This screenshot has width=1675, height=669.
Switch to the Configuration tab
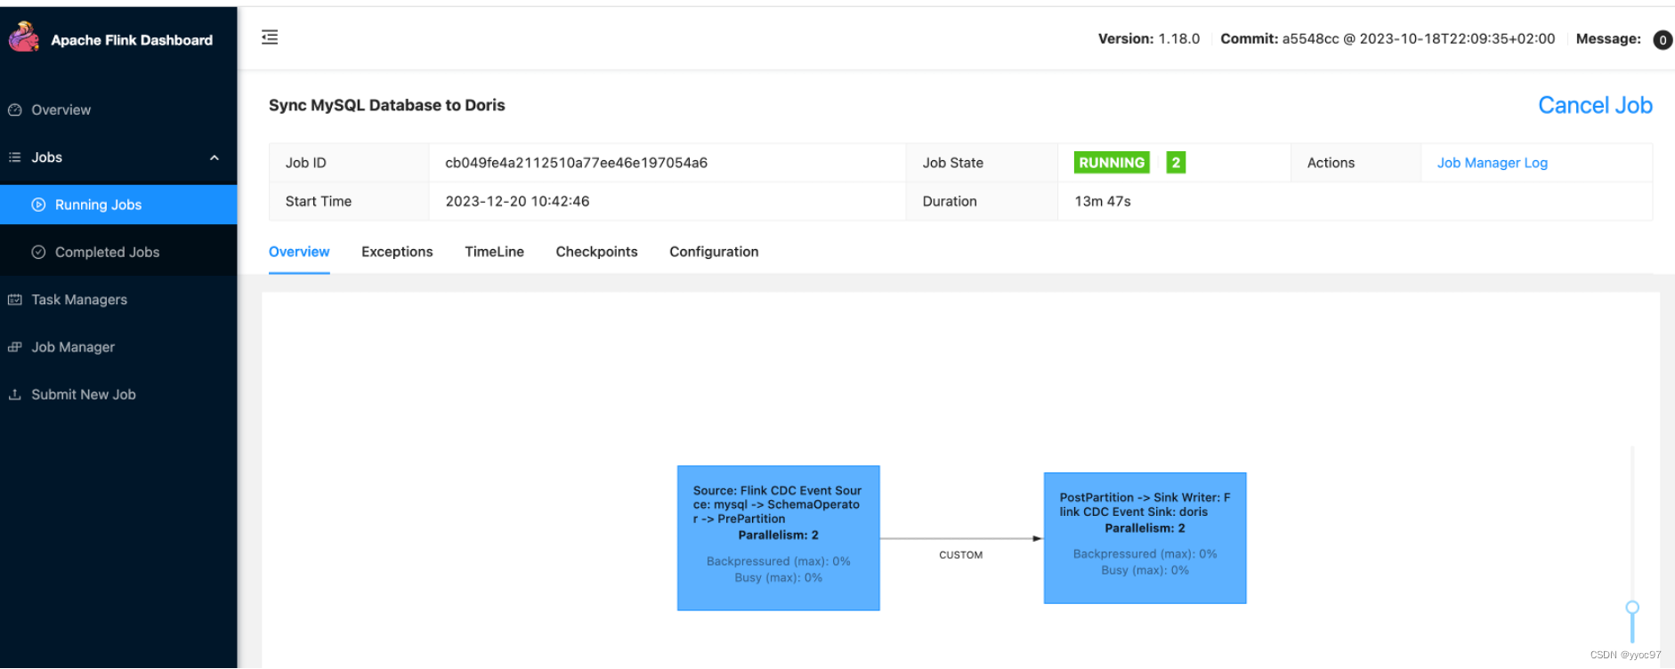pyautogui.click(x=714, y=252)
